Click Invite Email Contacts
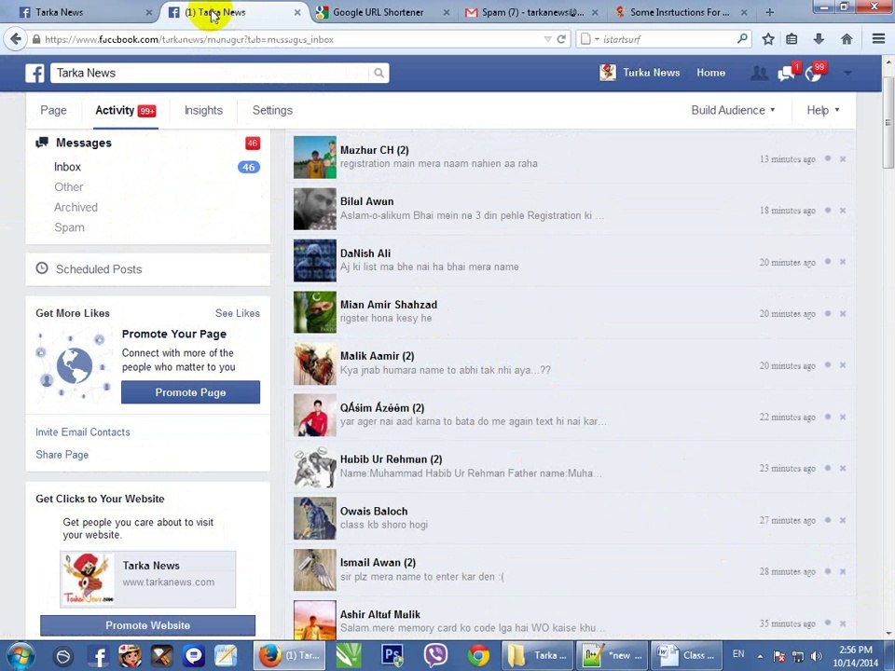Image resolution: width=895 pixels, height=671 pixels. pos(83,431)
